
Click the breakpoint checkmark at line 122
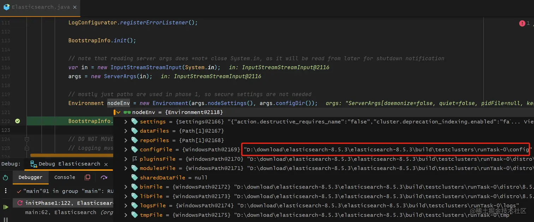[17, 121]
